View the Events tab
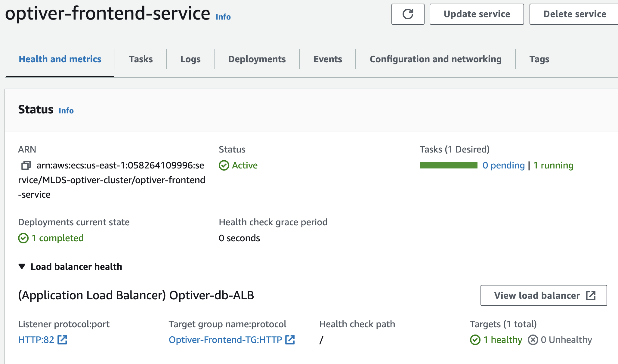 328,59
